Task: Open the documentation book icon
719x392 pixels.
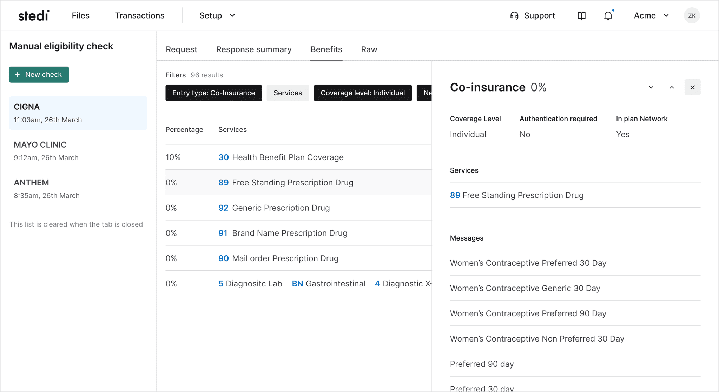Action: (x=581, y=16)
